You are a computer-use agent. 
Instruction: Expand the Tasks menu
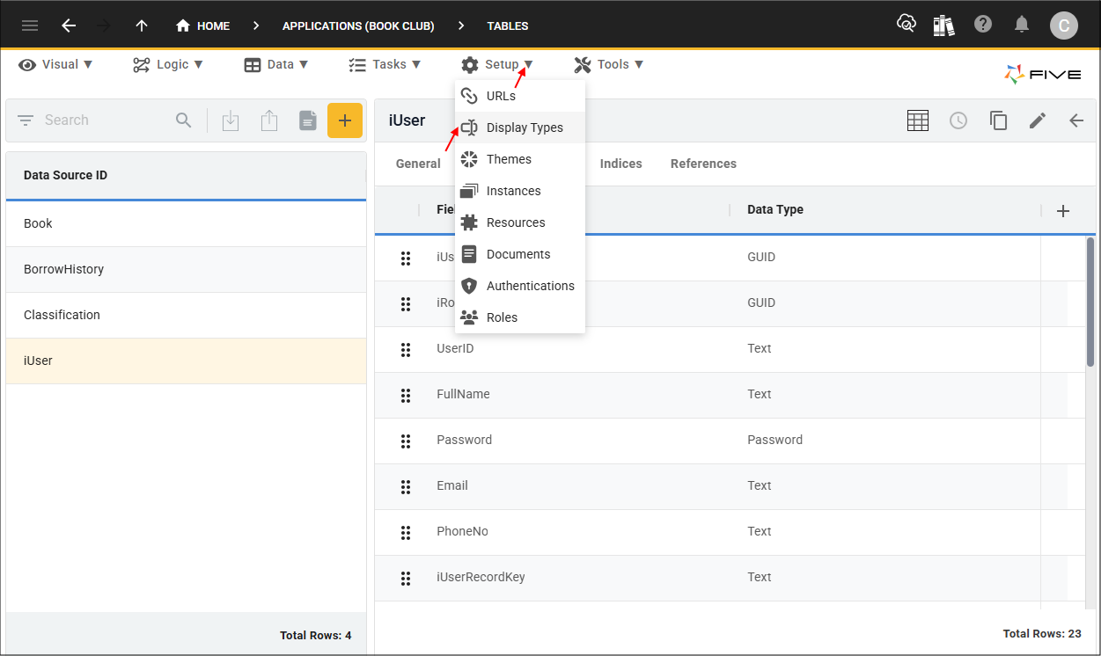coord(385,64)
